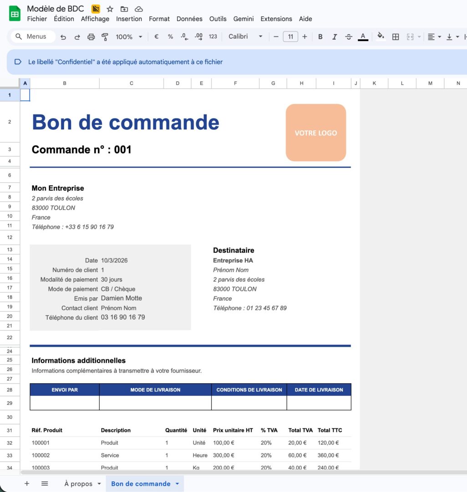This screenshot has width=467, height=492.
Task: Click the VOTRE LOGO placeholder image
Action: (315, 133)
